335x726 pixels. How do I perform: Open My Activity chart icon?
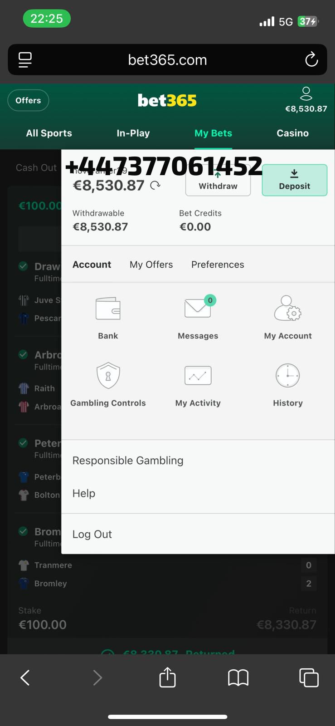coord(198,376)
